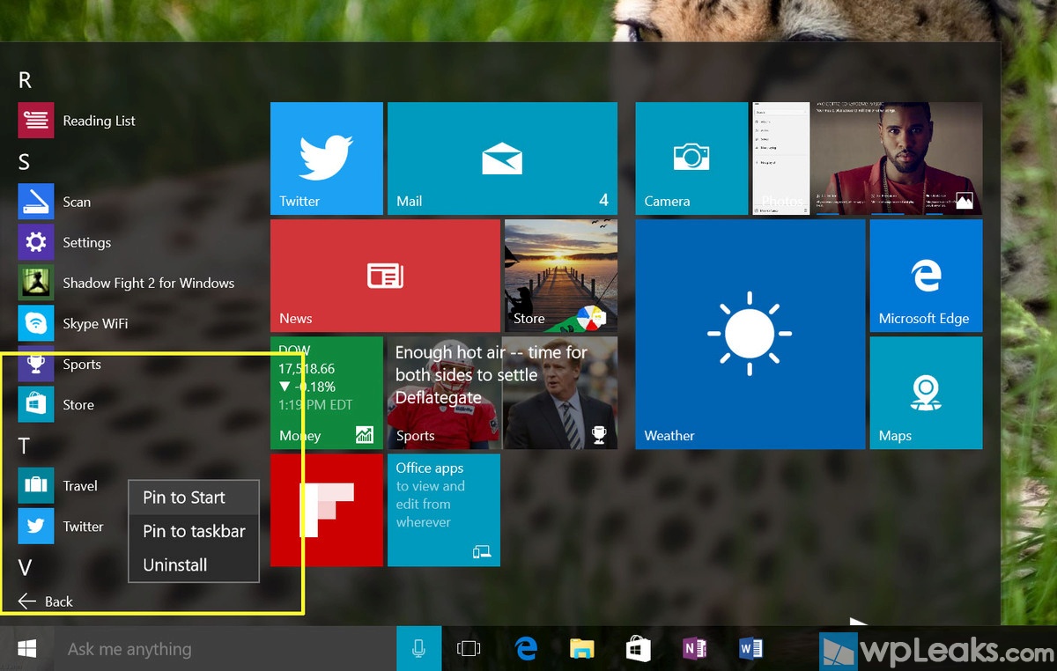The width and height of the screenshot is (1057, 671).
Task: Open the Money stock tile
Action: pyautogui.click(x=327, y=393)
